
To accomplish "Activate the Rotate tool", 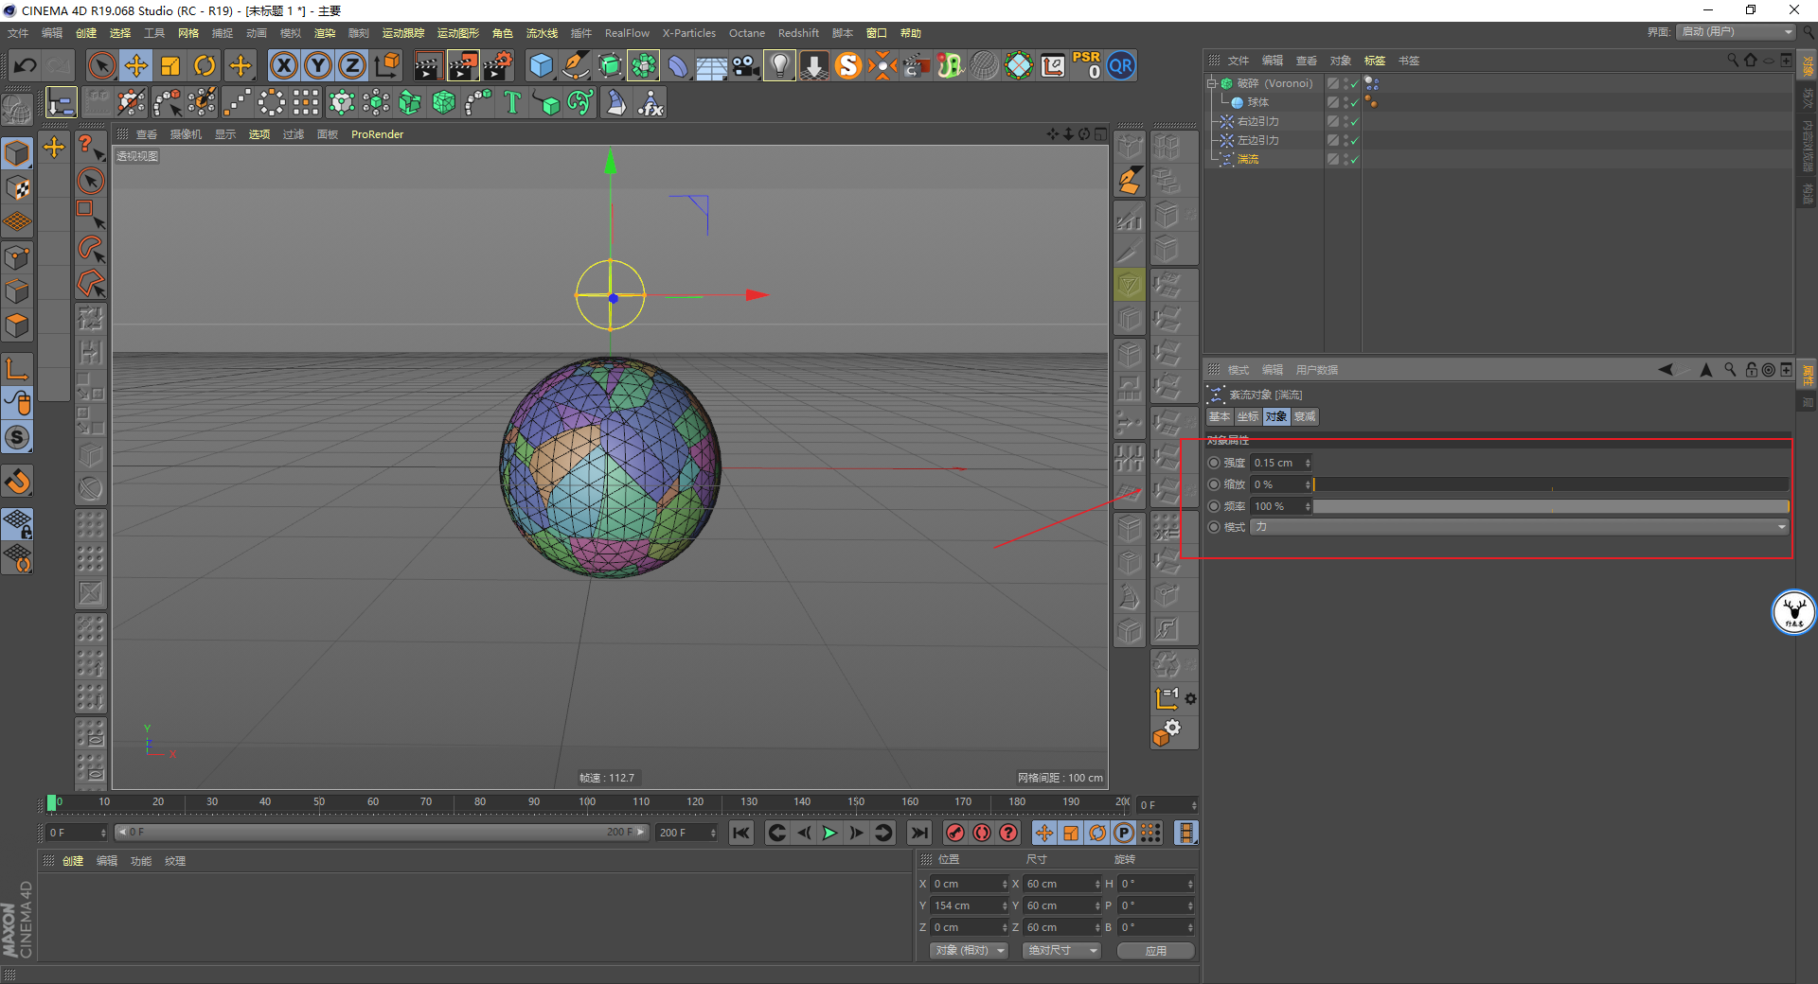I will [205, 65].
